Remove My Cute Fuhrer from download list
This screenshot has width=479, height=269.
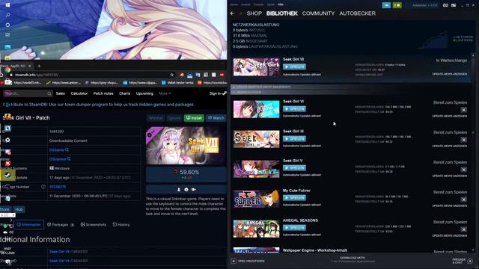pos(463,200)
